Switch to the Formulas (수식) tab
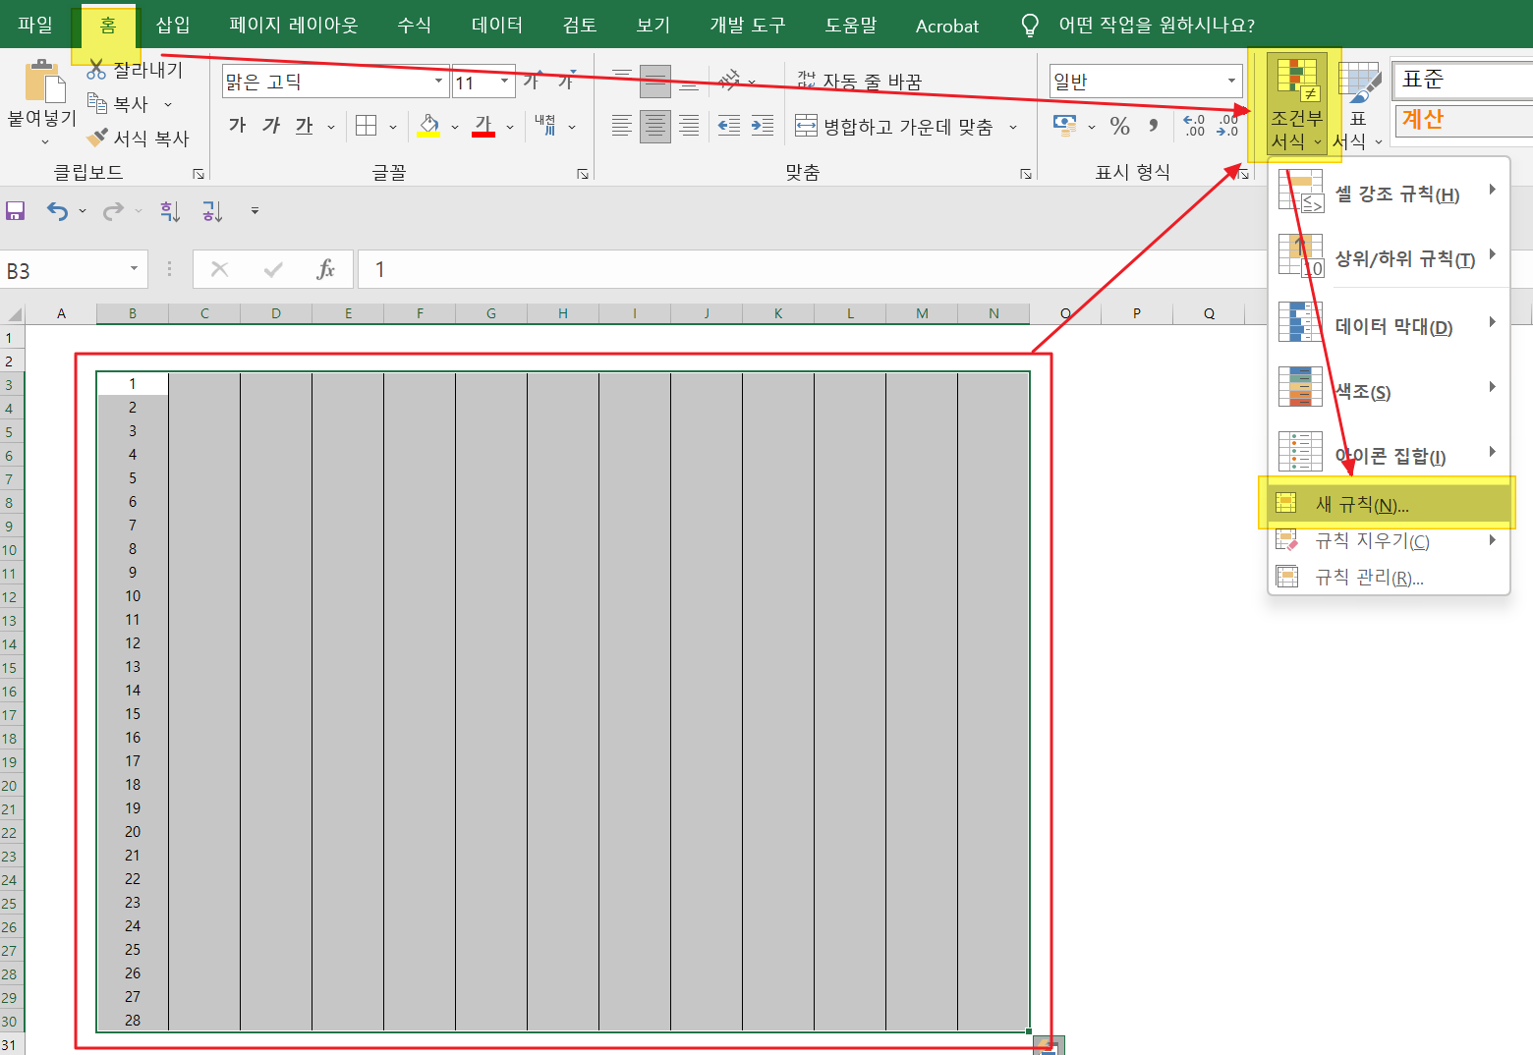 414,25
